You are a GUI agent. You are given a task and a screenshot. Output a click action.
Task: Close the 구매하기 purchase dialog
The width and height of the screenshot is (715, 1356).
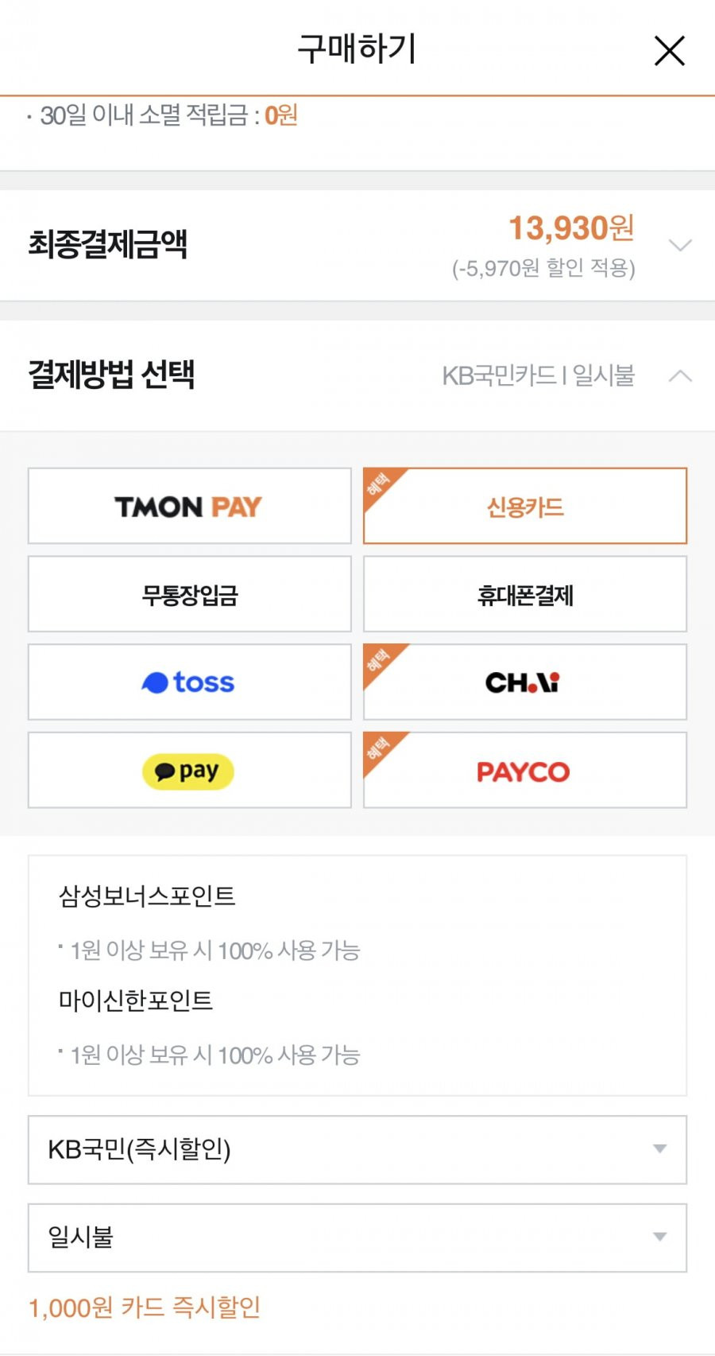(x=669, y=51)
